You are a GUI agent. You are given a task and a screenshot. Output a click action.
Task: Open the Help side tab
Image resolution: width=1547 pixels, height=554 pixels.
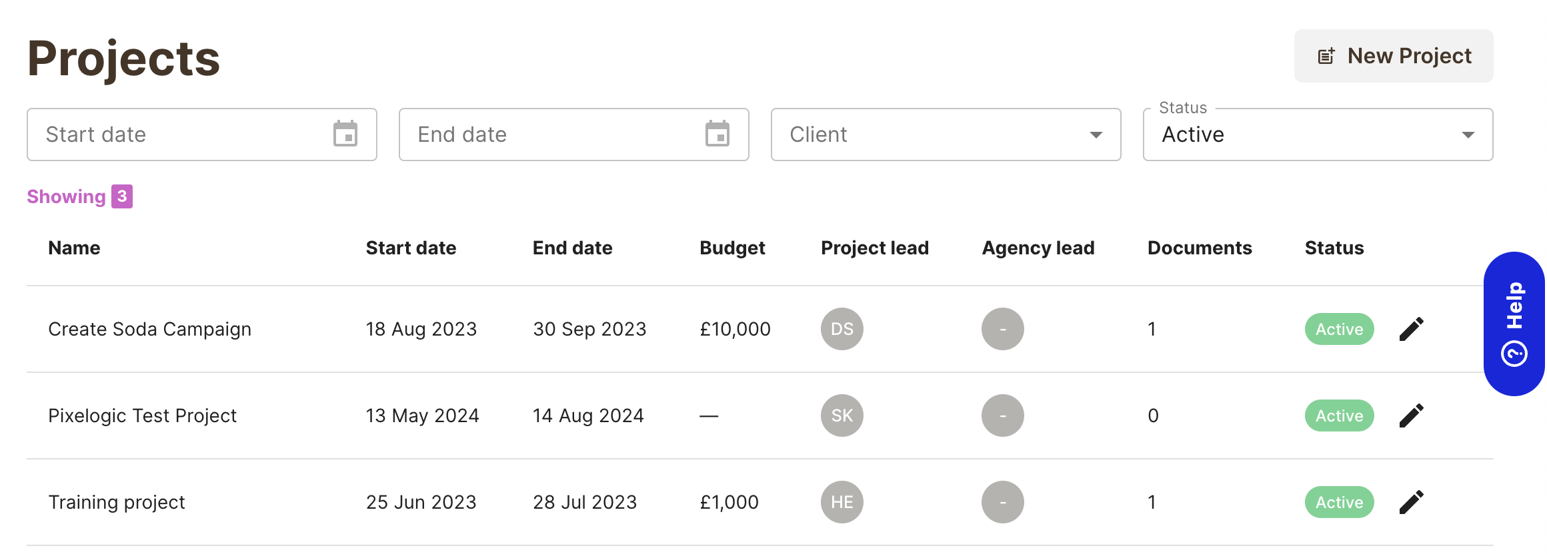(x=1514, y=324)
